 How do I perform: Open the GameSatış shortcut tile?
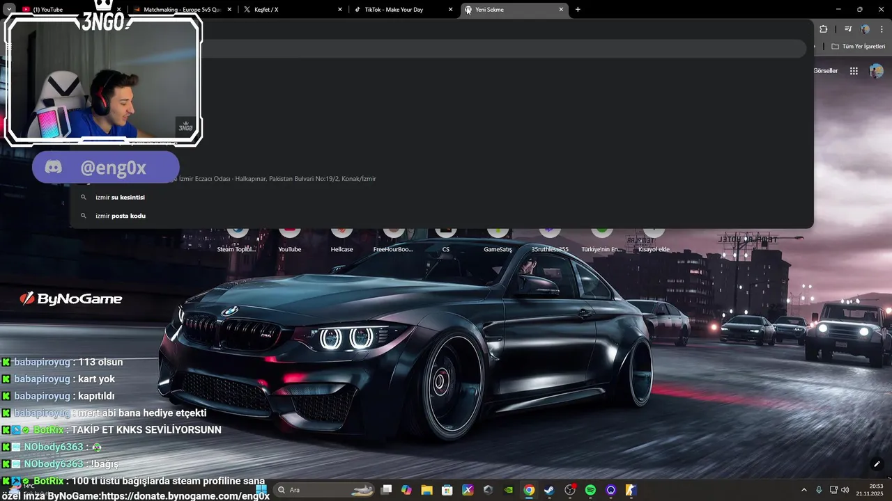click(x=498, y=241)
